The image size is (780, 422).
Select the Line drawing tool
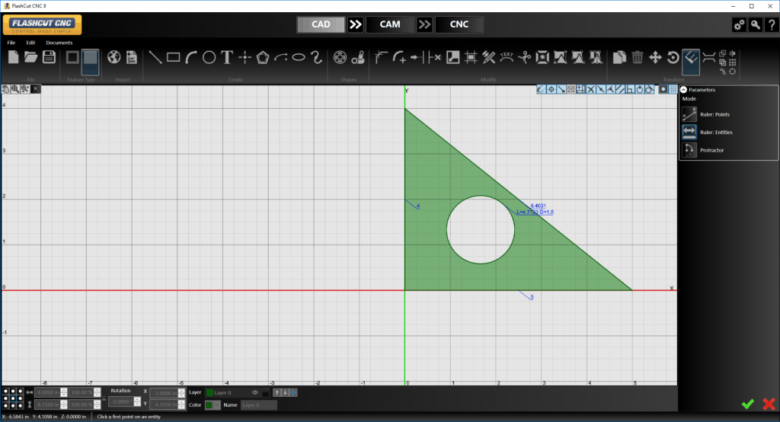tap(155, 57)
